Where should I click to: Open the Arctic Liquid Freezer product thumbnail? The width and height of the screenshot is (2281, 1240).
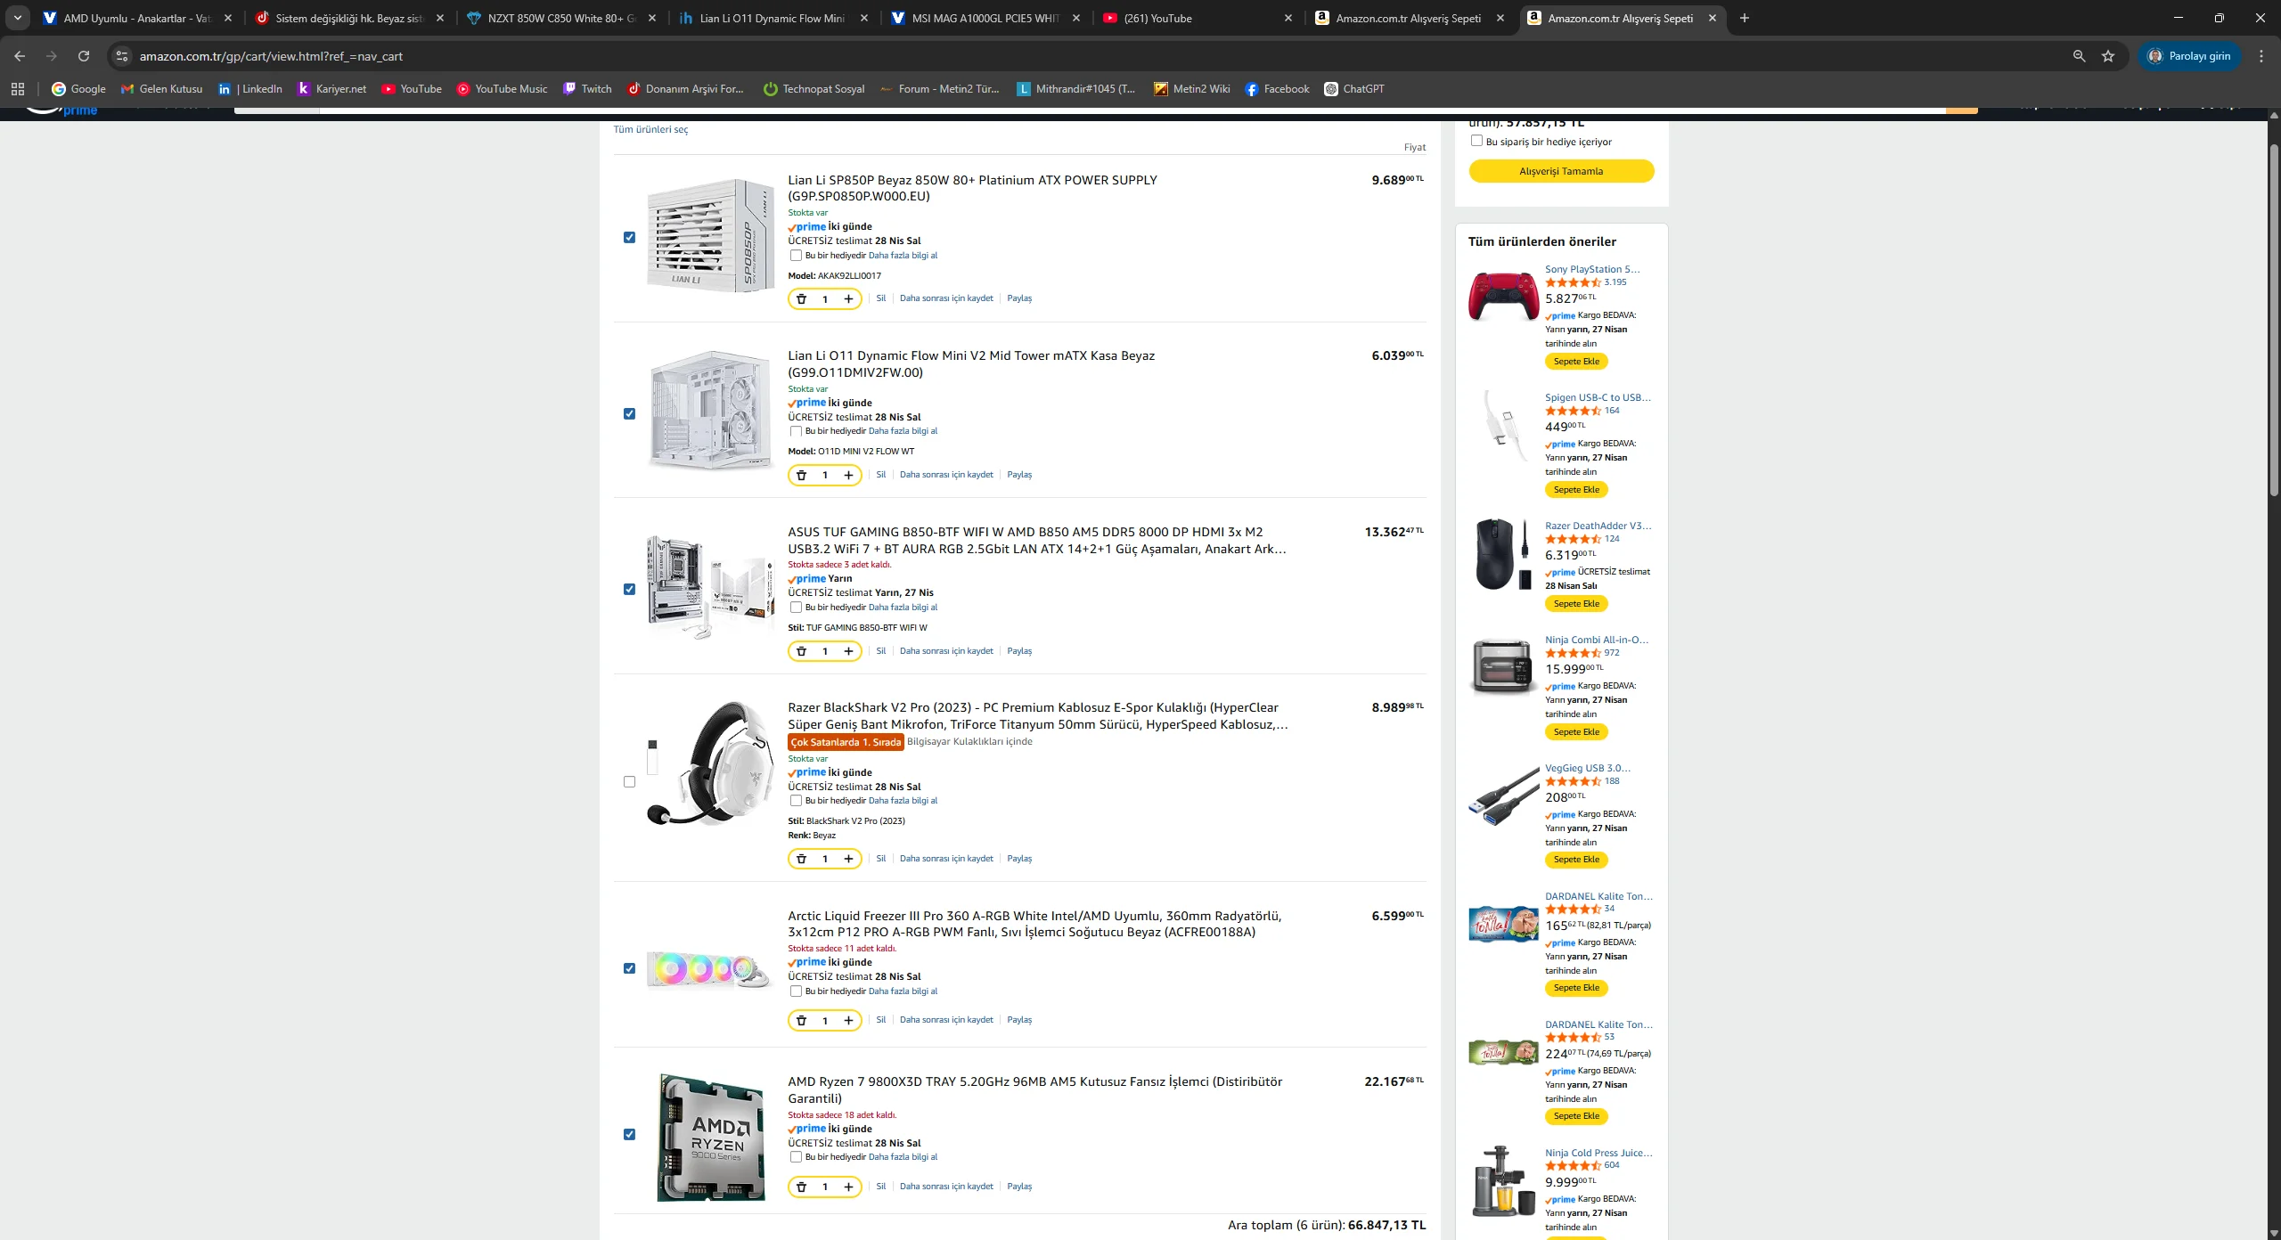[x=708, y=969]
